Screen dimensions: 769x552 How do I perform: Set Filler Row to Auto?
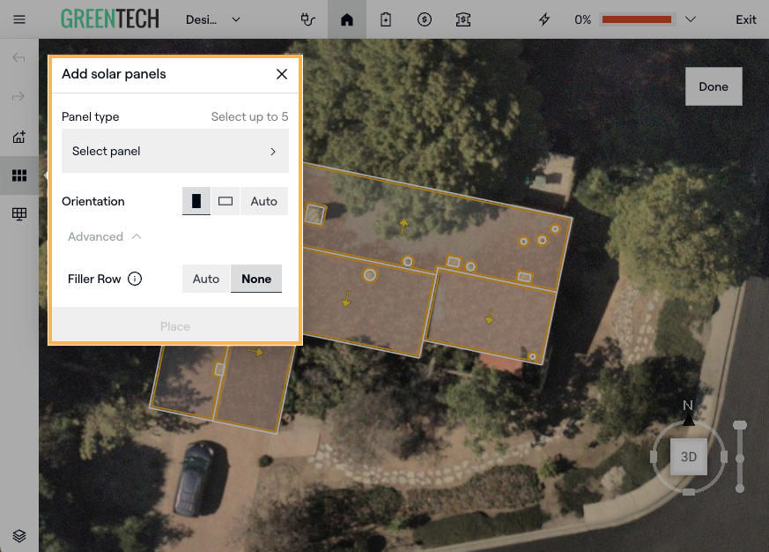(x=206, y=279)
